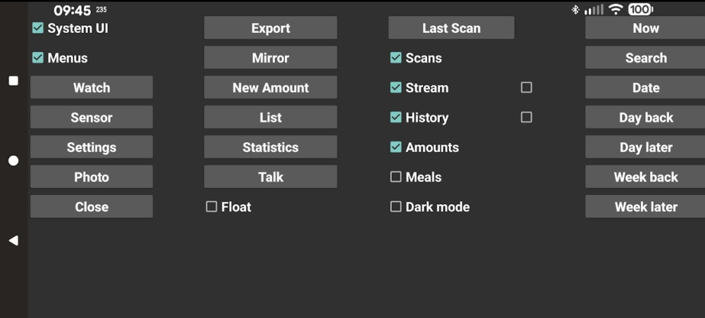Tap the Android back navigation triangle
Screen dimensions: 705x318
tap(13, 241)
